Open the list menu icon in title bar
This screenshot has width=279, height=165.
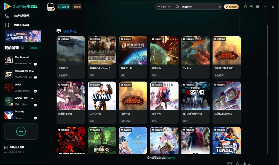(258, 7)
